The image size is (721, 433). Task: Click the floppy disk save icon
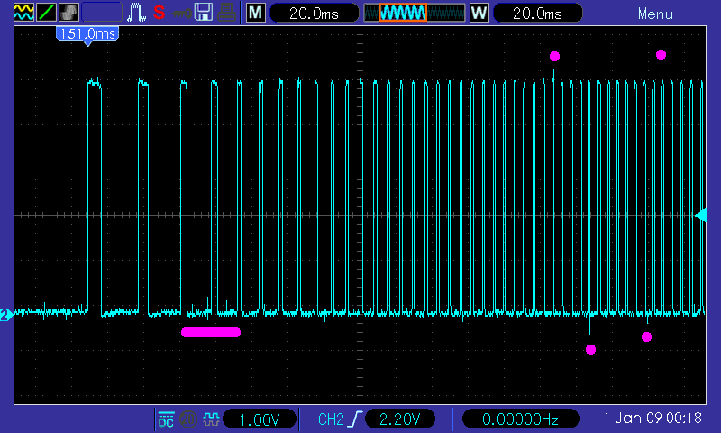(204, 13)
